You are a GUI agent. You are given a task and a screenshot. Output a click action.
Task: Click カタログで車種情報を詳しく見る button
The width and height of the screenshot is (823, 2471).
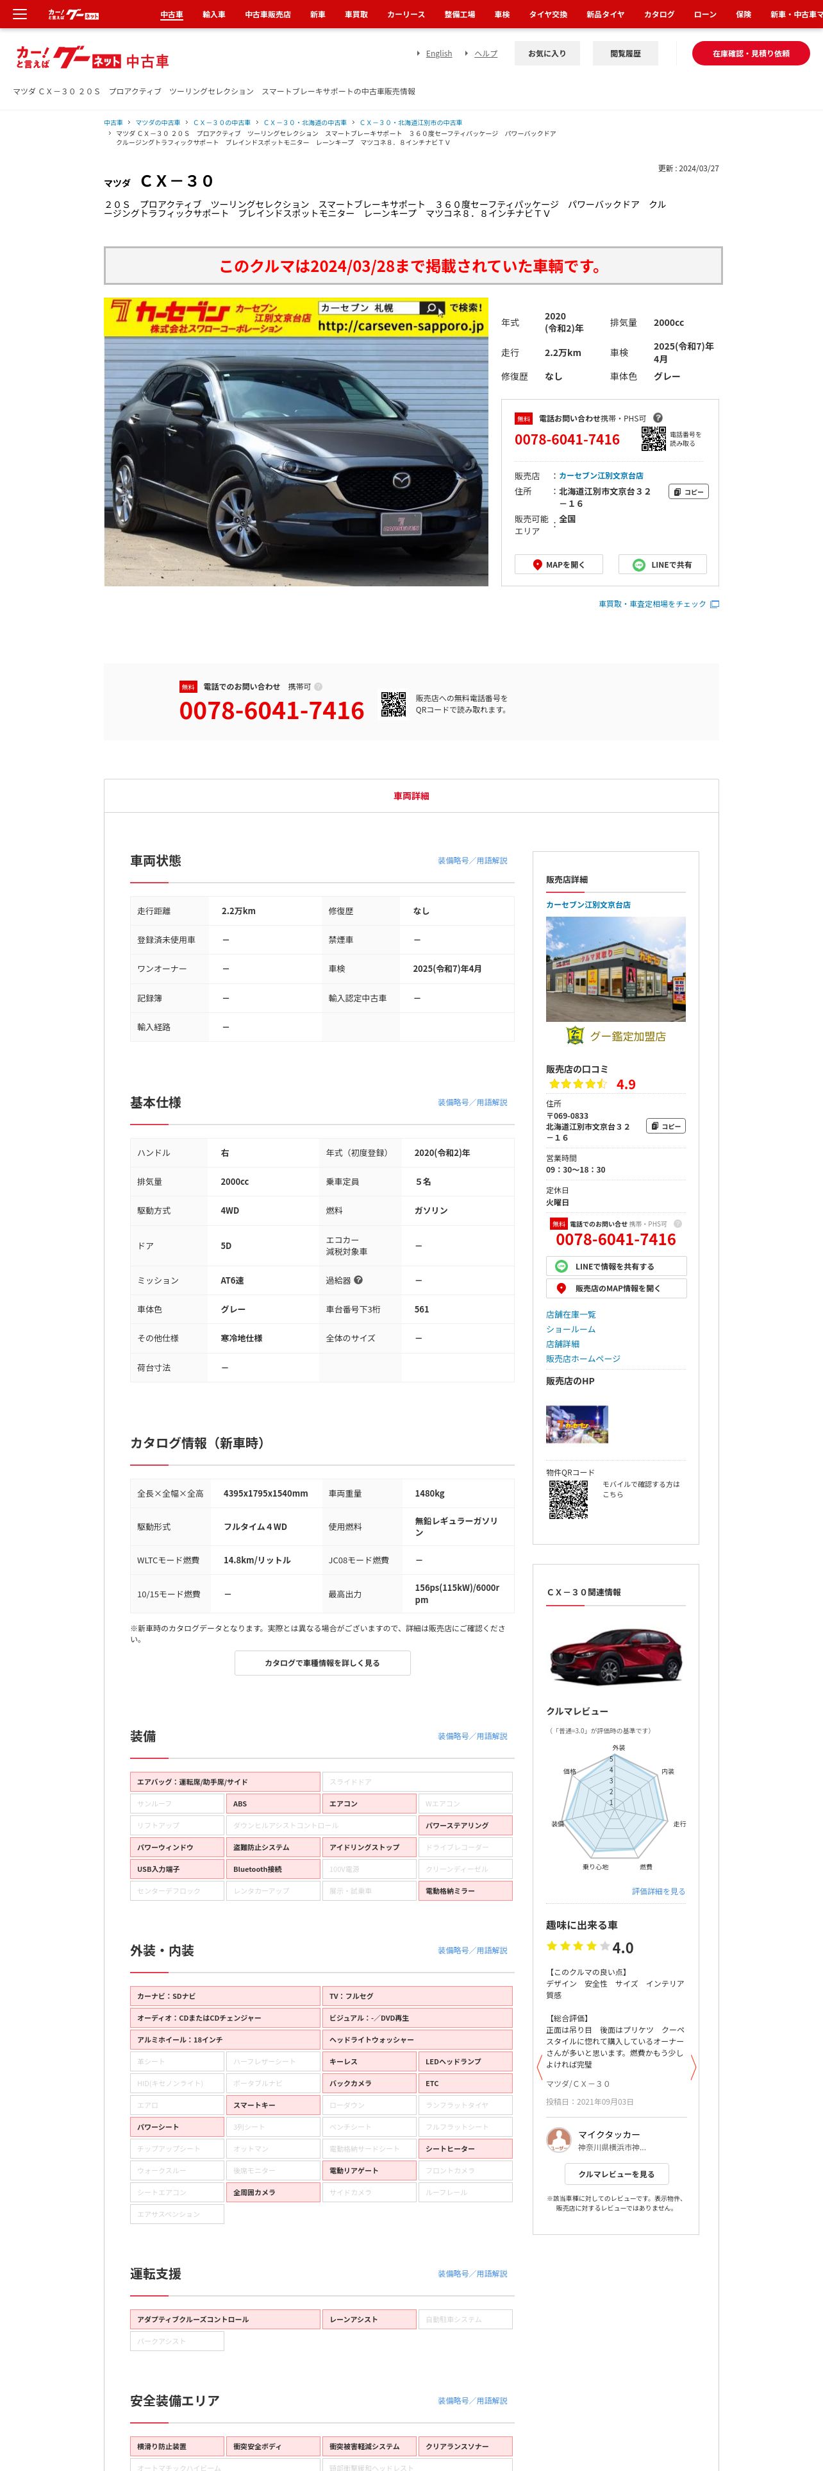pos(322,1662)
